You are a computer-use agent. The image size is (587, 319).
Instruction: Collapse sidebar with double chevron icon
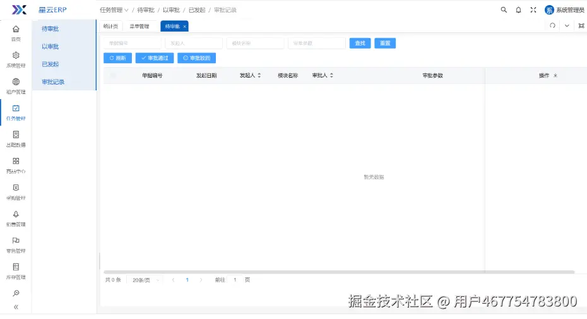[16, 307]
